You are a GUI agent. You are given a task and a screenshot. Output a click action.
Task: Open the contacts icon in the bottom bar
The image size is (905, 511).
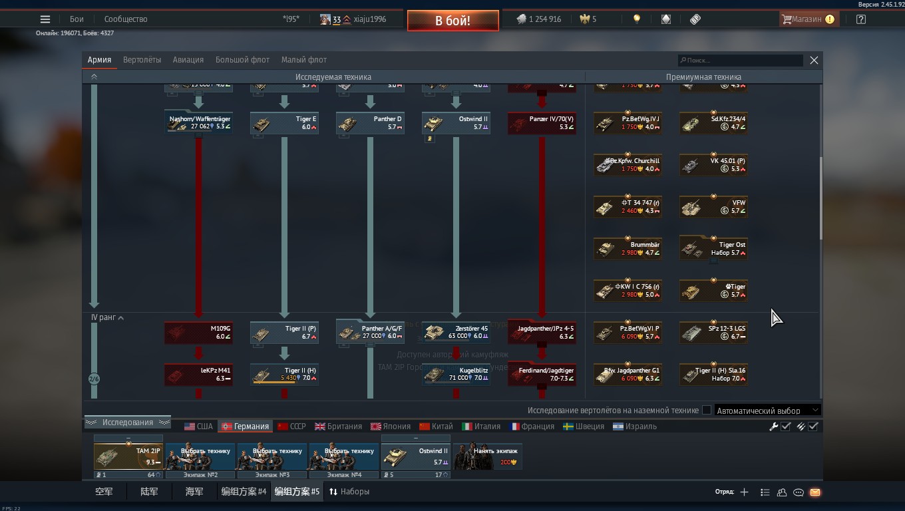point(782,492)
